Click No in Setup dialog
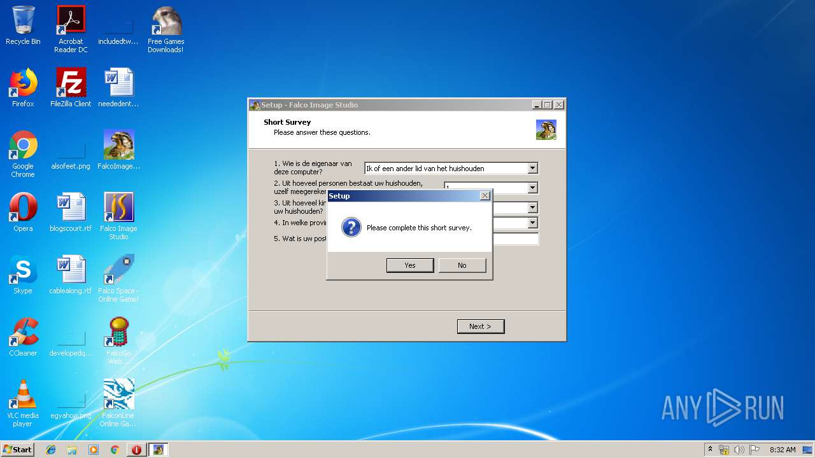 tap(462, 265)
